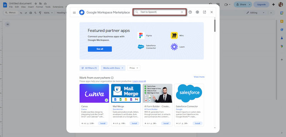This screenshot has width=286, height=137.
Task: Click info icon beside Work from everywhere
Action: [112, 78]
